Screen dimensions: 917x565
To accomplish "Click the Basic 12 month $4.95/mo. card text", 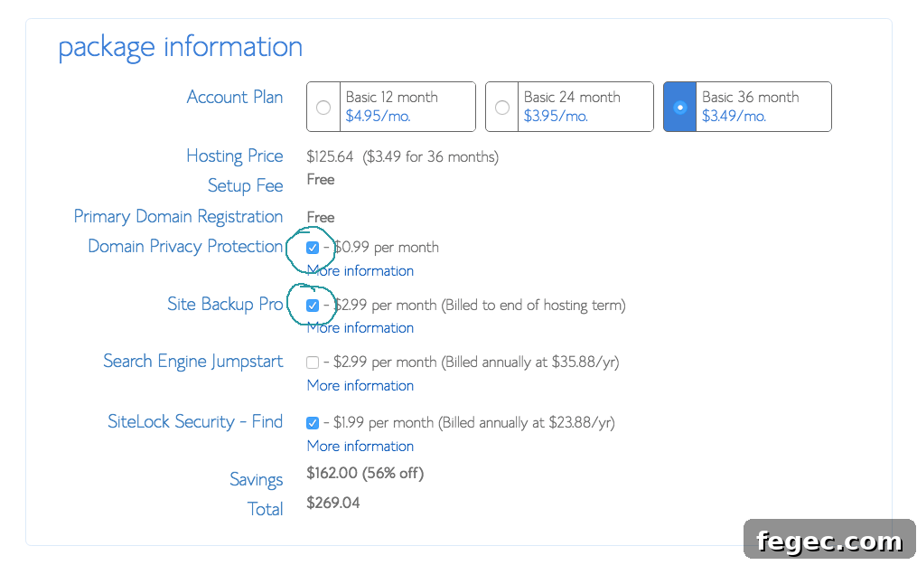I will pos(392,107).
